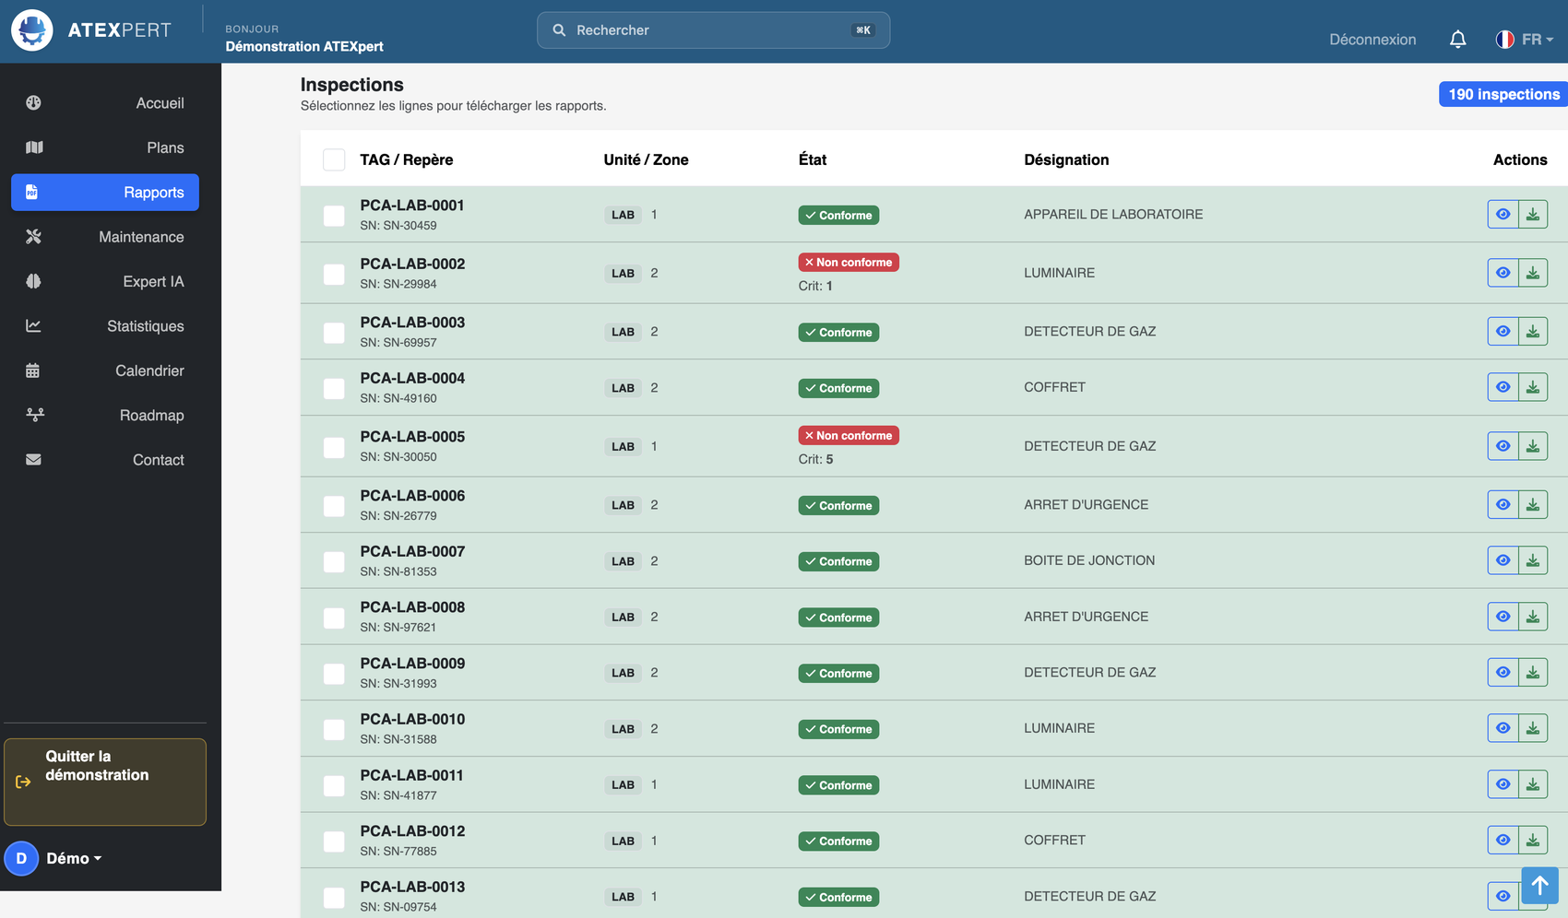Open the FR language dropdown

pyautogui.click(x=1525, y=40)
